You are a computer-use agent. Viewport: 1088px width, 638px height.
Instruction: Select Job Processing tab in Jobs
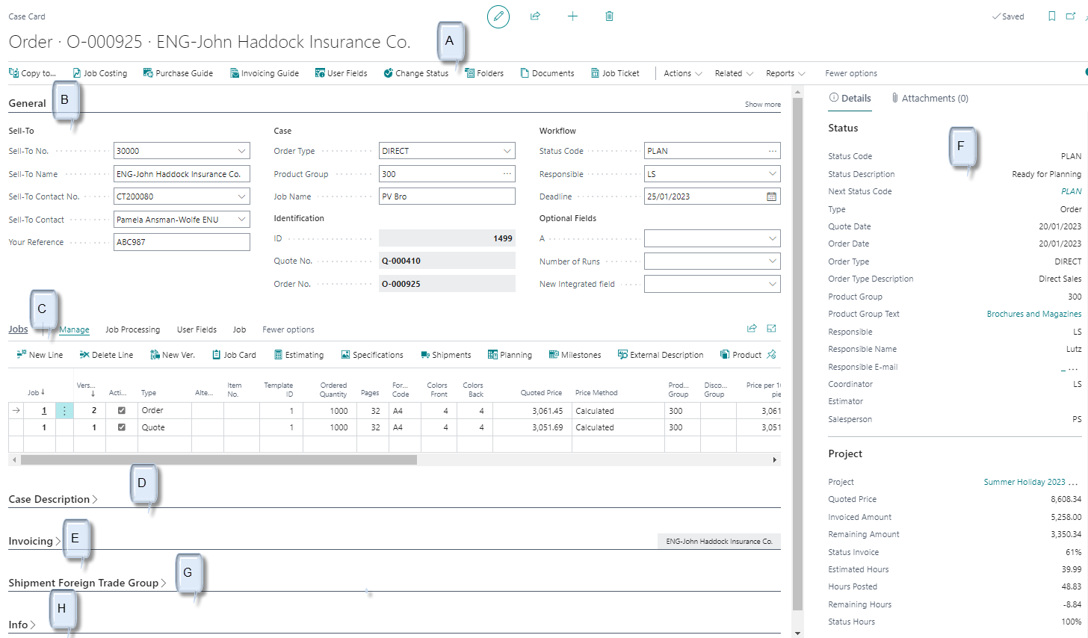[x=132, y=329]
